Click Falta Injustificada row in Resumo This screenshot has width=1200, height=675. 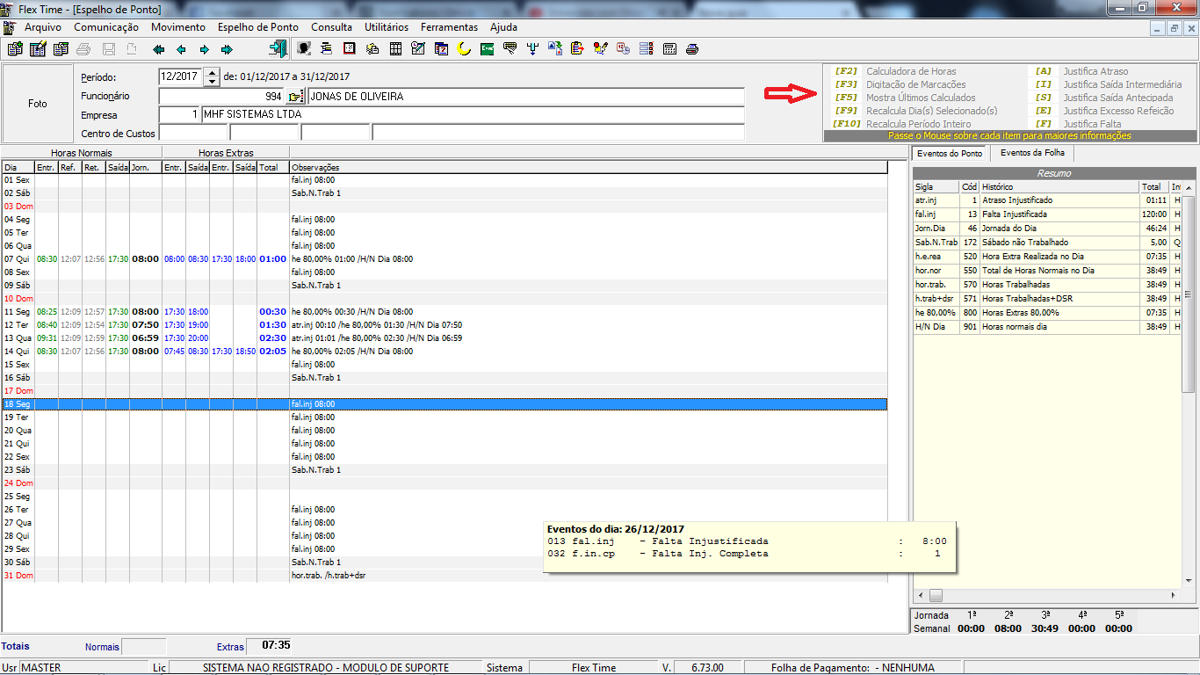(x=1048, y=214)
